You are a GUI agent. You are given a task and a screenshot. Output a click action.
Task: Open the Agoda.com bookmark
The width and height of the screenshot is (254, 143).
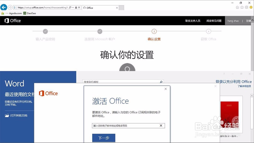coord(14,13)
